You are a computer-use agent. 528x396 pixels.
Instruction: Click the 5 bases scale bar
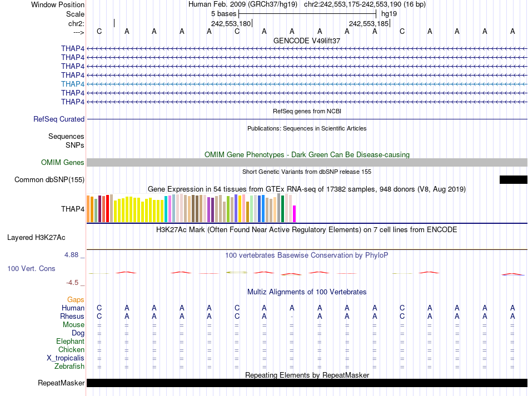coord(307,13)
